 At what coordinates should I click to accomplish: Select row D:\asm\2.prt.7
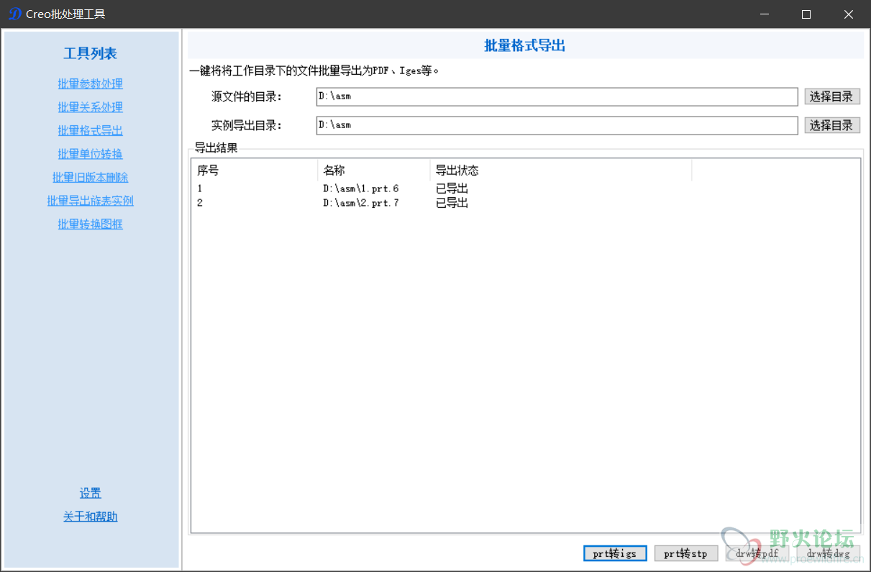point(525,204)
